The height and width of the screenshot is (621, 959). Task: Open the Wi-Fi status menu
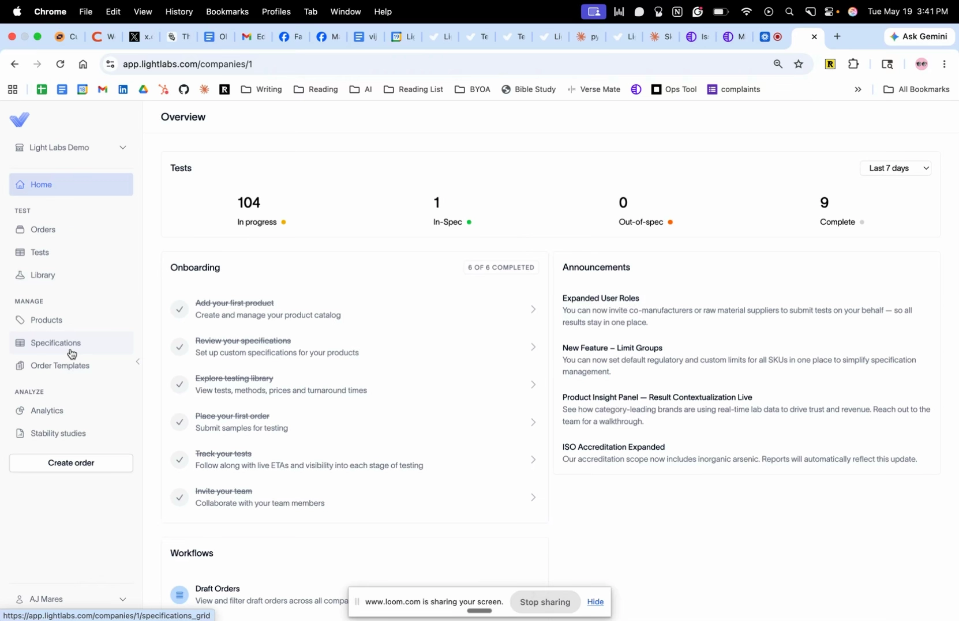tap(747, 12)
